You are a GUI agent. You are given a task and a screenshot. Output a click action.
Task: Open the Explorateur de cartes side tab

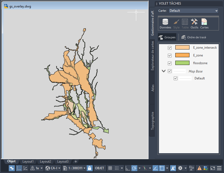pyautogui.click(x=152, y=55)
